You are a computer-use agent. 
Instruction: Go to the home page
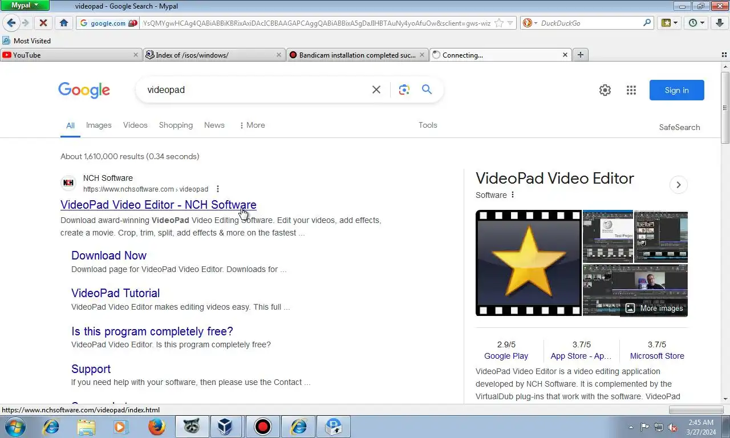(63, 23)
